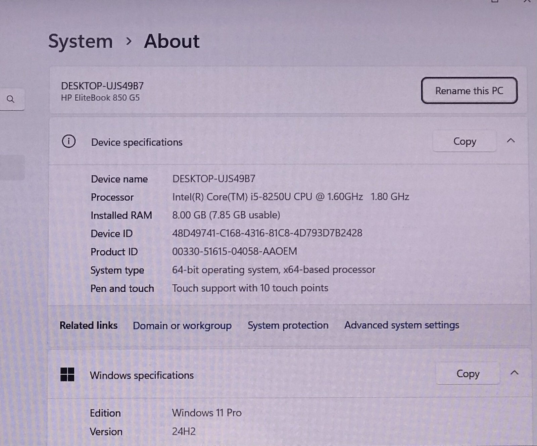537x446 pixels.
Task: Click the Windows logo icon beside Windows specifications
Action: [x=67, y=374]
